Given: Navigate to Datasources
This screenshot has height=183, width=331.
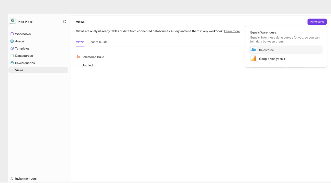Looking at the screenshot, I should [38, 55].
